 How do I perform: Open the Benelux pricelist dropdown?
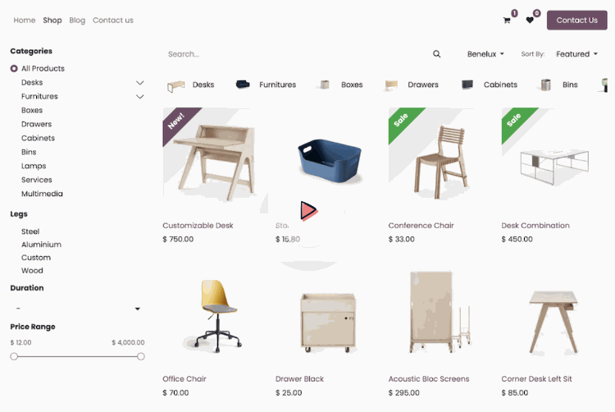click(485, 54)
